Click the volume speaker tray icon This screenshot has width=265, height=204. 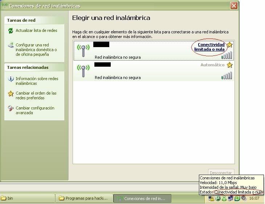pos(244,198)
